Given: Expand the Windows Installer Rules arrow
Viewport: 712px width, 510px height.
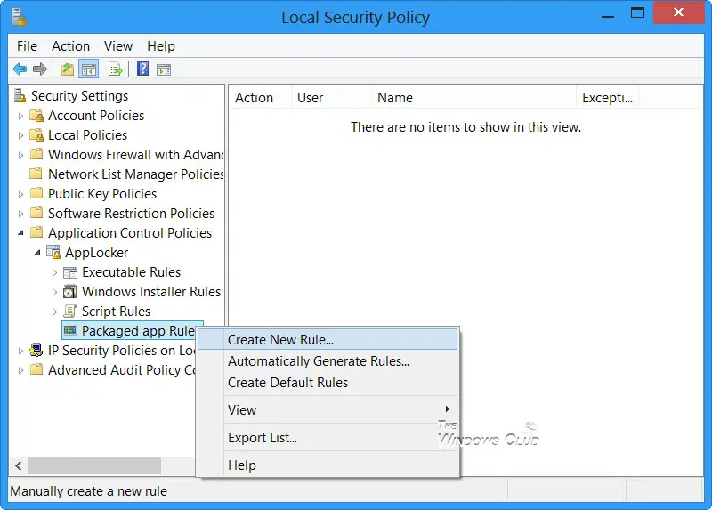Looking at the screenshot, I should point(54,292).
